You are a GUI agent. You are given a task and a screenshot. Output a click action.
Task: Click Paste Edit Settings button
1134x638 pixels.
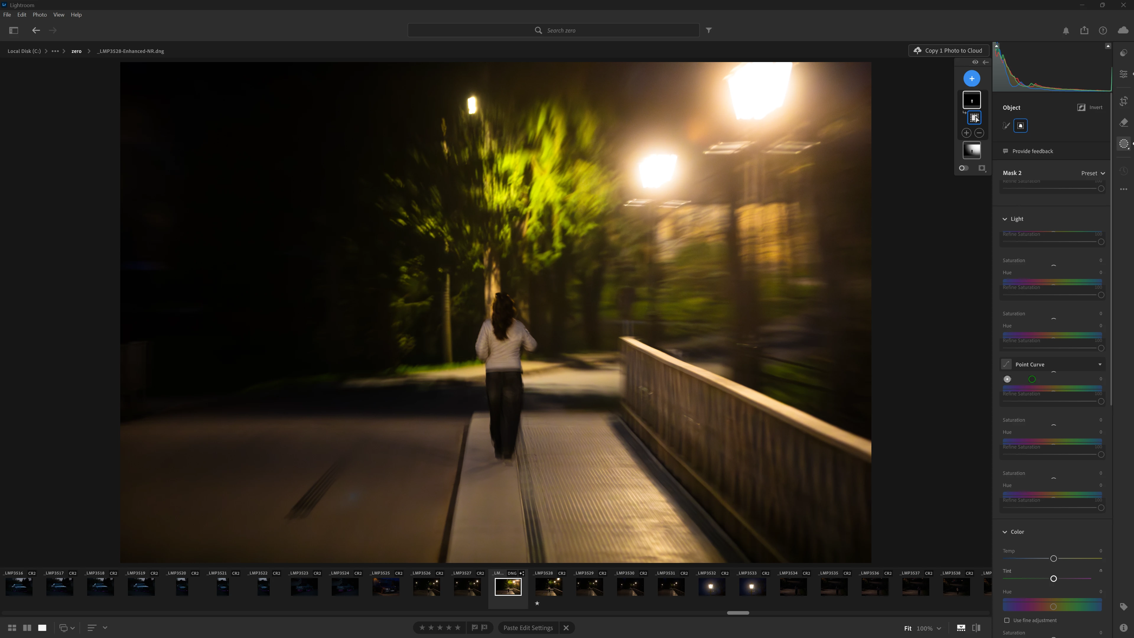pyautogui.click(x=528, y=628)
